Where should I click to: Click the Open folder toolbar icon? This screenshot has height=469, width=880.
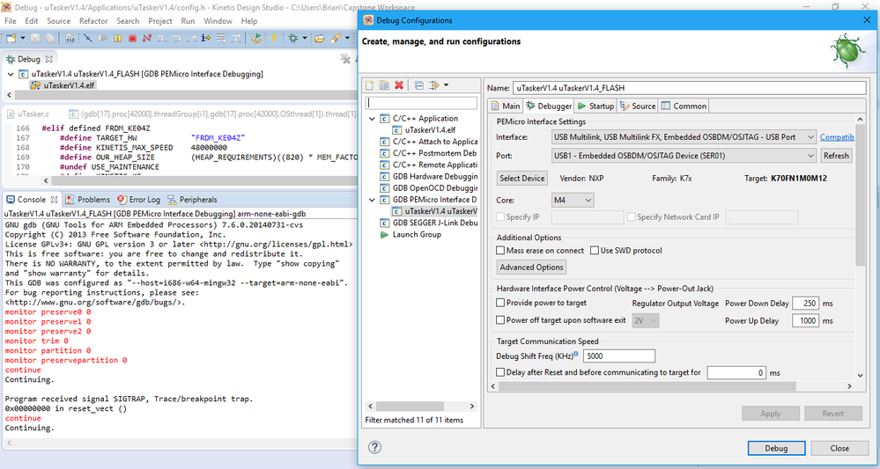(x=320, y=38)
